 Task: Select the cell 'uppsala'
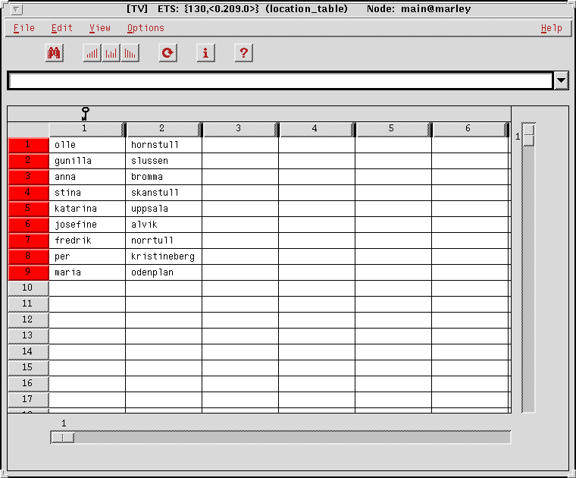click(x=164, y=209)
